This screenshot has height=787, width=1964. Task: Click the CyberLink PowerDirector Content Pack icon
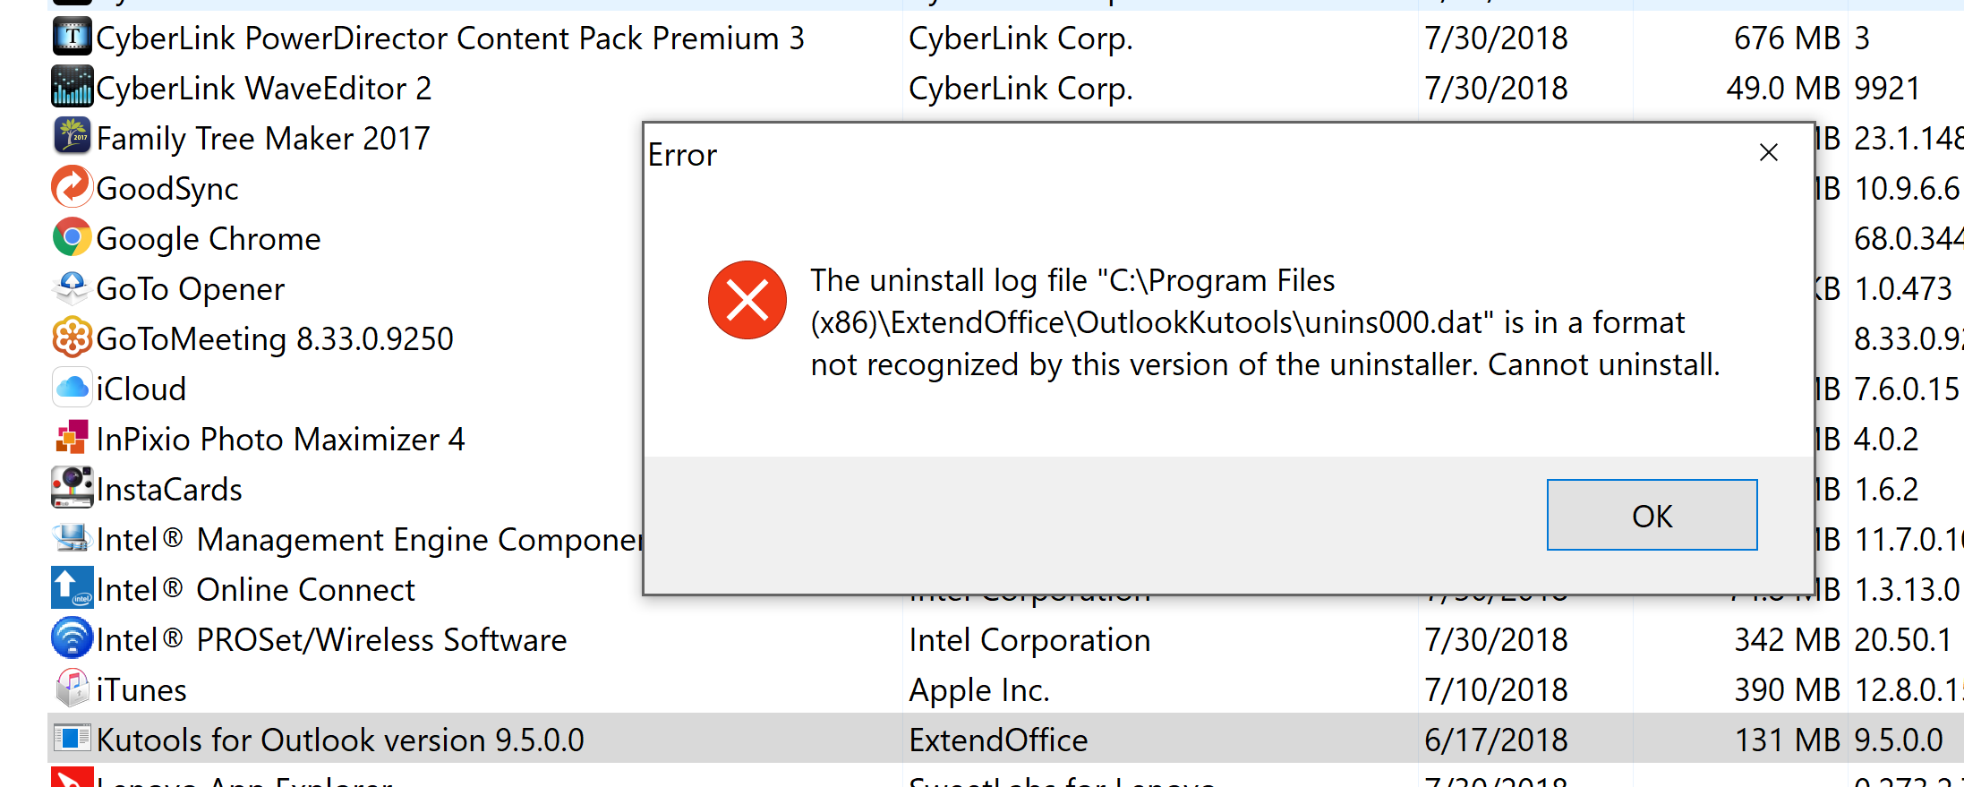click(72, 37)
